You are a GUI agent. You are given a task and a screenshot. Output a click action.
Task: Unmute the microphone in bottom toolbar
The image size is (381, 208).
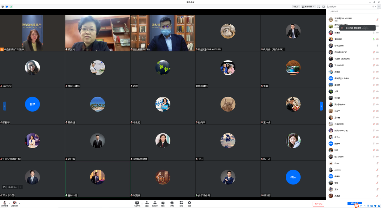(5, 204)
